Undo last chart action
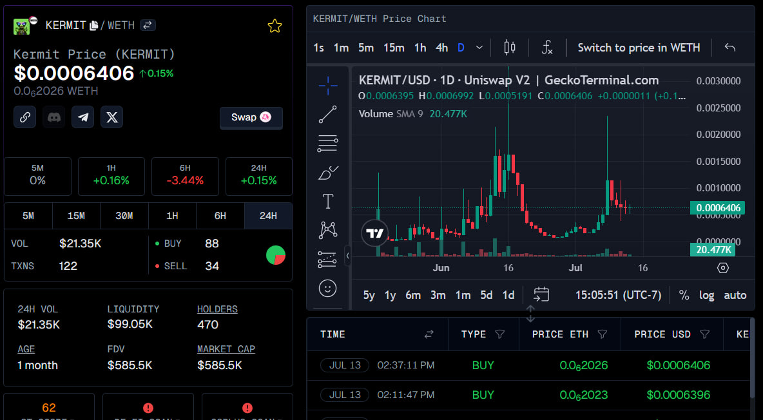Viewport: 763px width, 420px height. [x=730, y=47]
